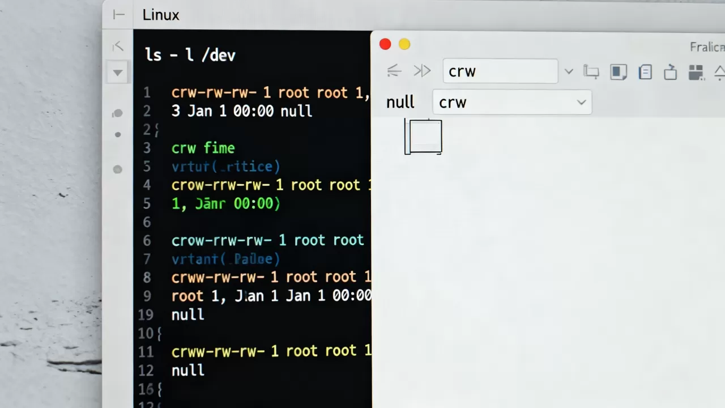Image resolution: width=725 pixels, height=408 pixels.
Task: Select the crop frame toolbar icon
Action: [x=591, y=72]
